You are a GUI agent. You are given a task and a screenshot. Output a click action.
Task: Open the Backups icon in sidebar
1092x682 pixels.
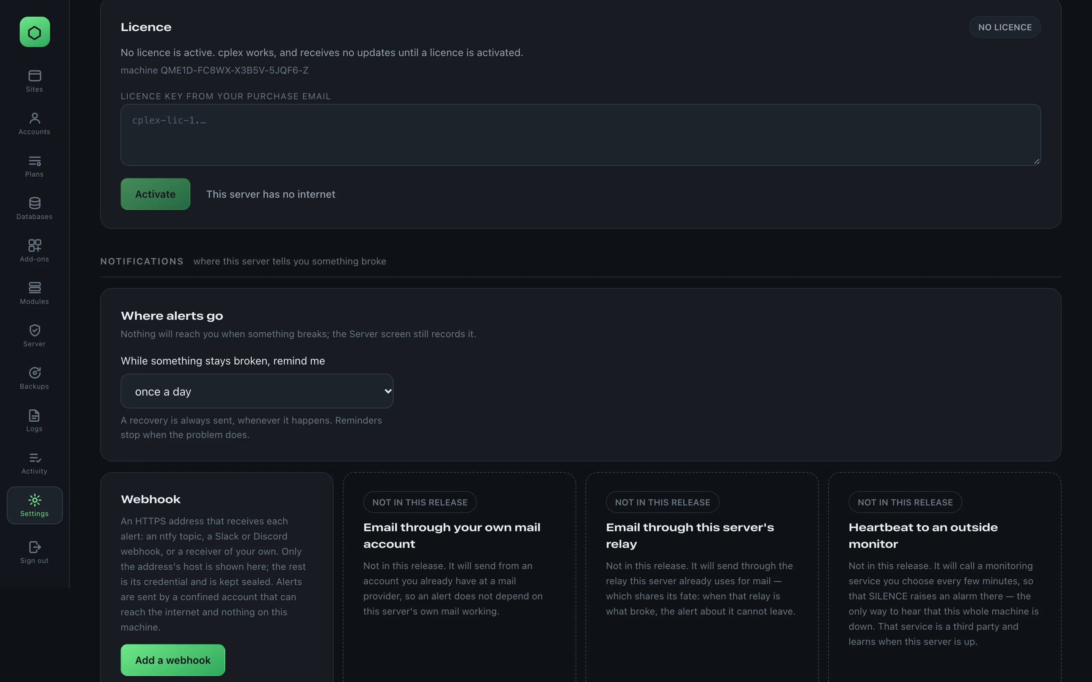[x=35, y=373]
